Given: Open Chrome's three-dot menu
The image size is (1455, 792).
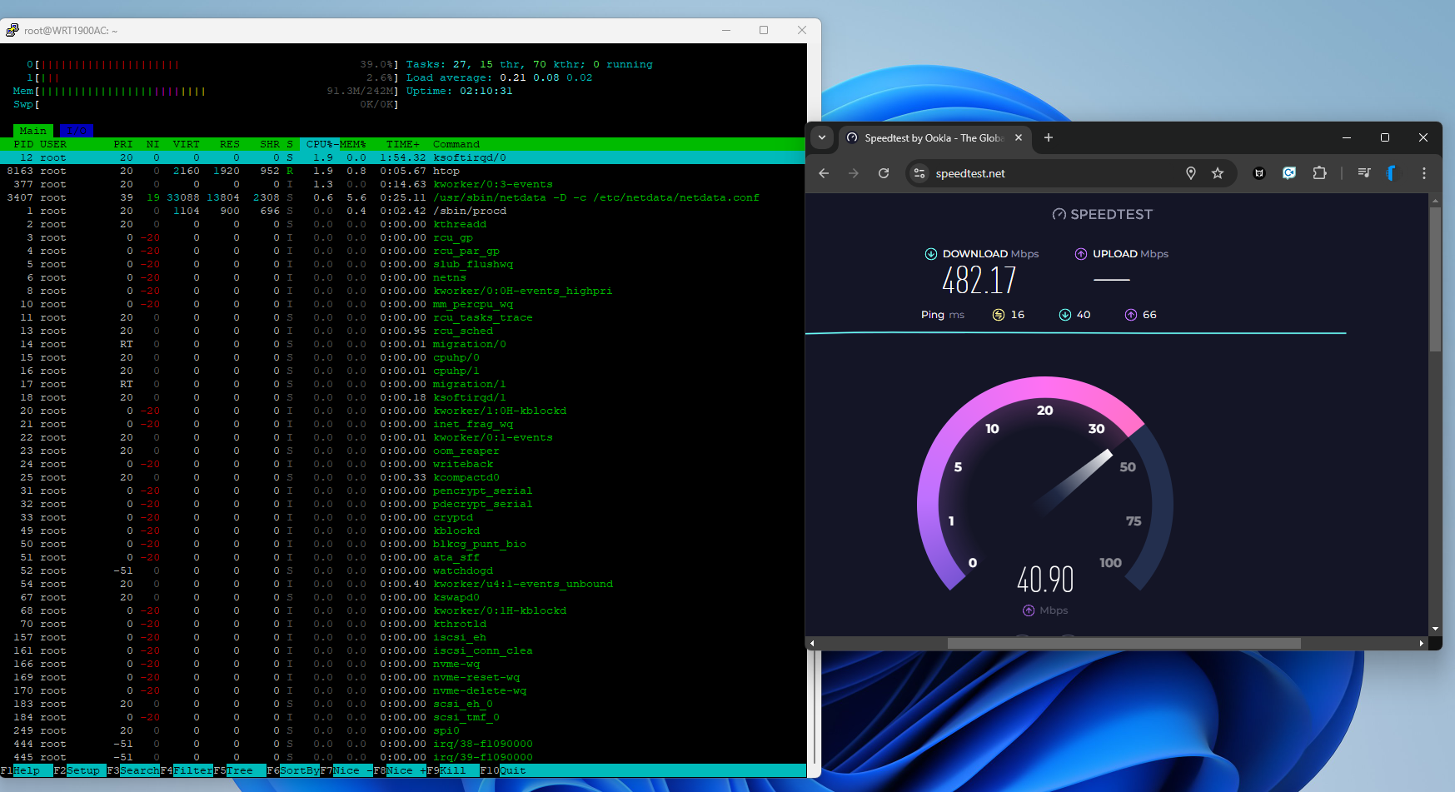Looking at the screenshot, I should (1424, 173).
